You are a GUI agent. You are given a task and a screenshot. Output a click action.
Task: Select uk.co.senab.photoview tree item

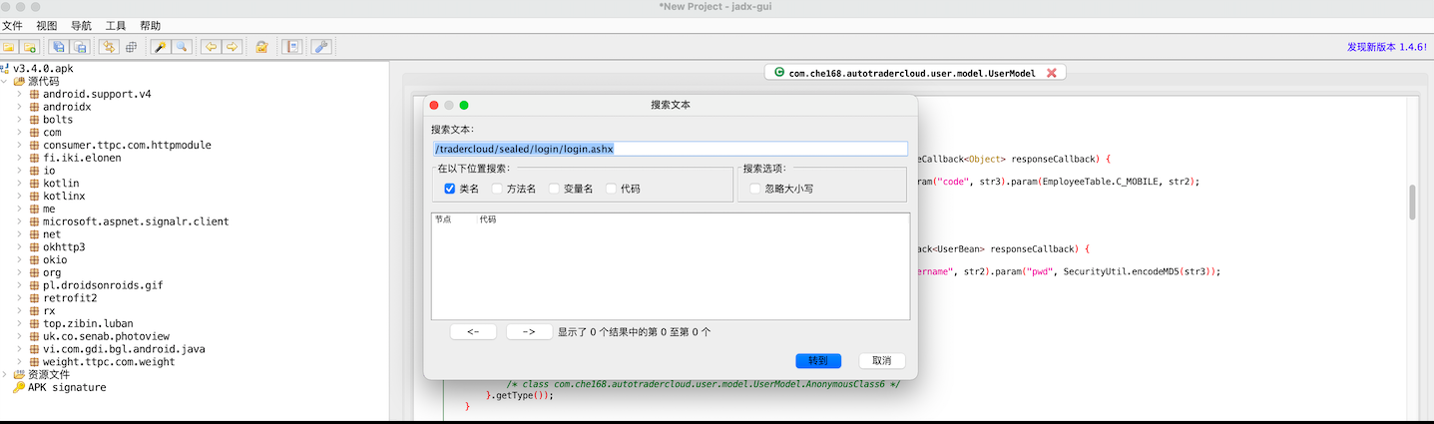106,336
